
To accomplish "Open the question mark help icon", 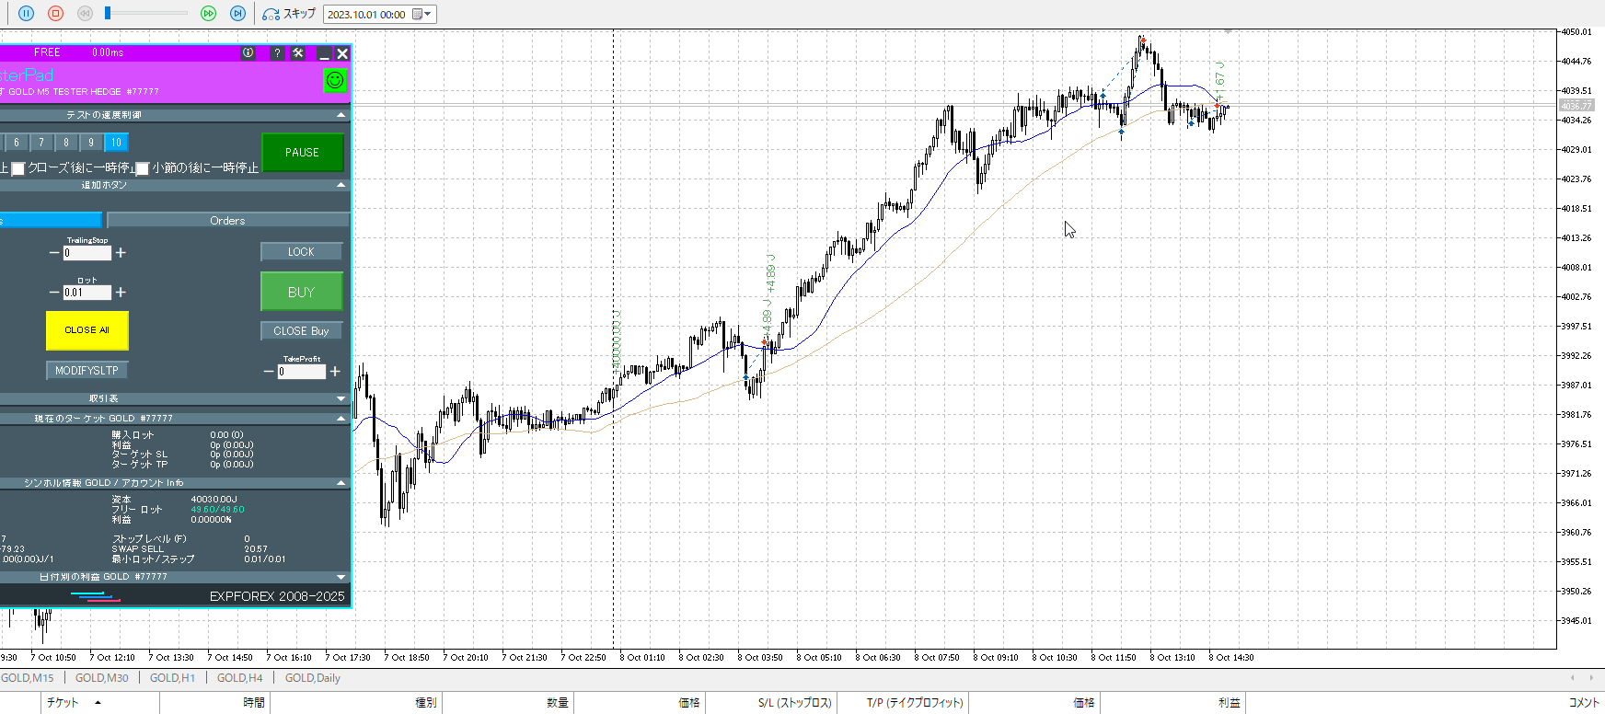I will pos(277,53).
